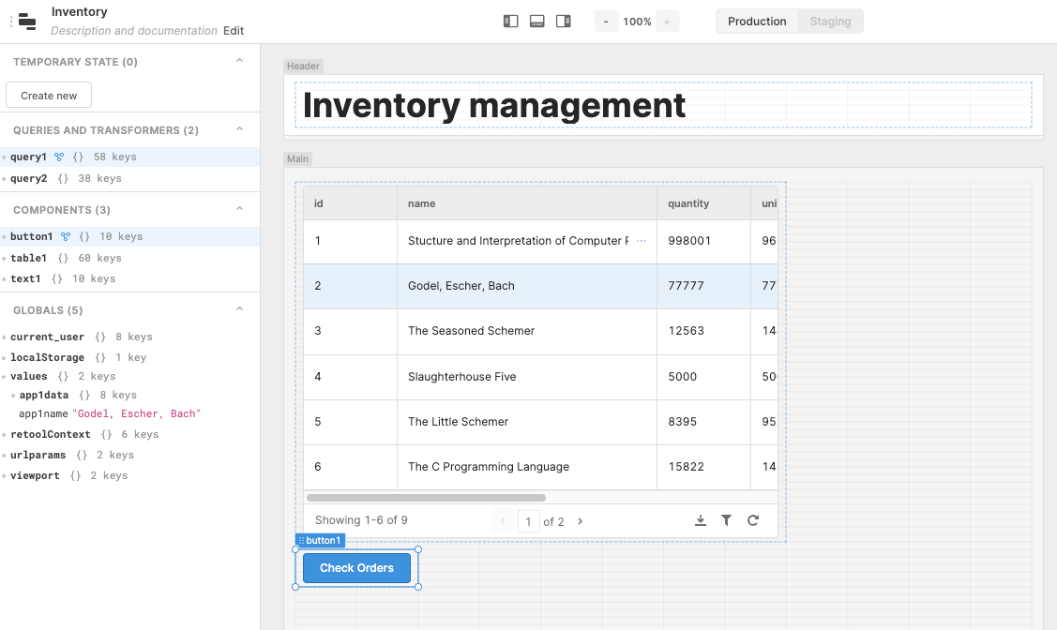1057x630 pixels.
Task: Toggle the right panel layout icon
Action: [564, 22]
